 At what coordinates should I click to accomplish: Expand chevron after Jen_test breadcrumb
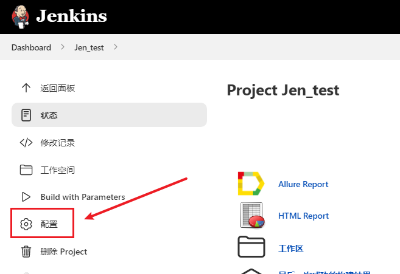pyautogui.click(x=116, y=47)
